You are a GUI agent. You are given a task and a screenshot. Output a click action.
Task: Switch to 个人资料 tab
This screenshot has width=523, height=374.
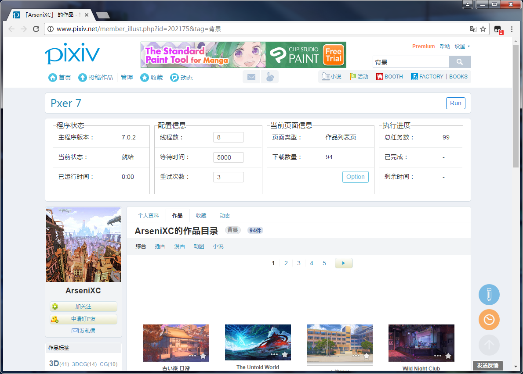149,216
